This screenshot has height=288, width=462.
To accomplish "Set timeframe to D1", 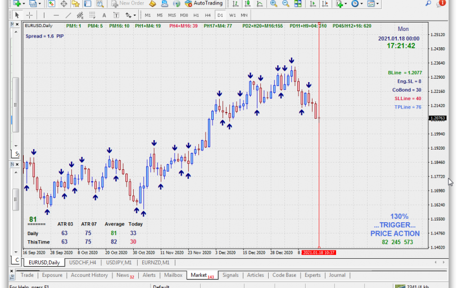I will click(x=220, y=15).
